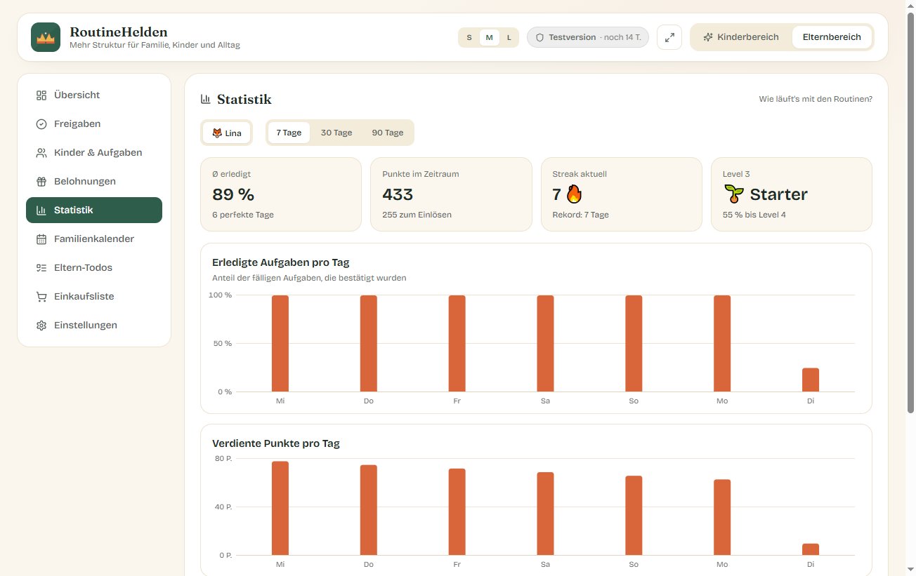
Task: Select the 90 Tage period tab
Action: click(x=388, y=133)
